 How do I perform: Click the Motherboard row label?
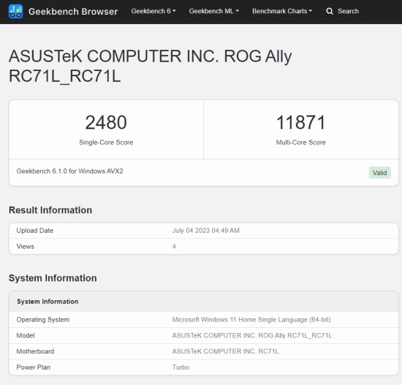coord(35,351)
